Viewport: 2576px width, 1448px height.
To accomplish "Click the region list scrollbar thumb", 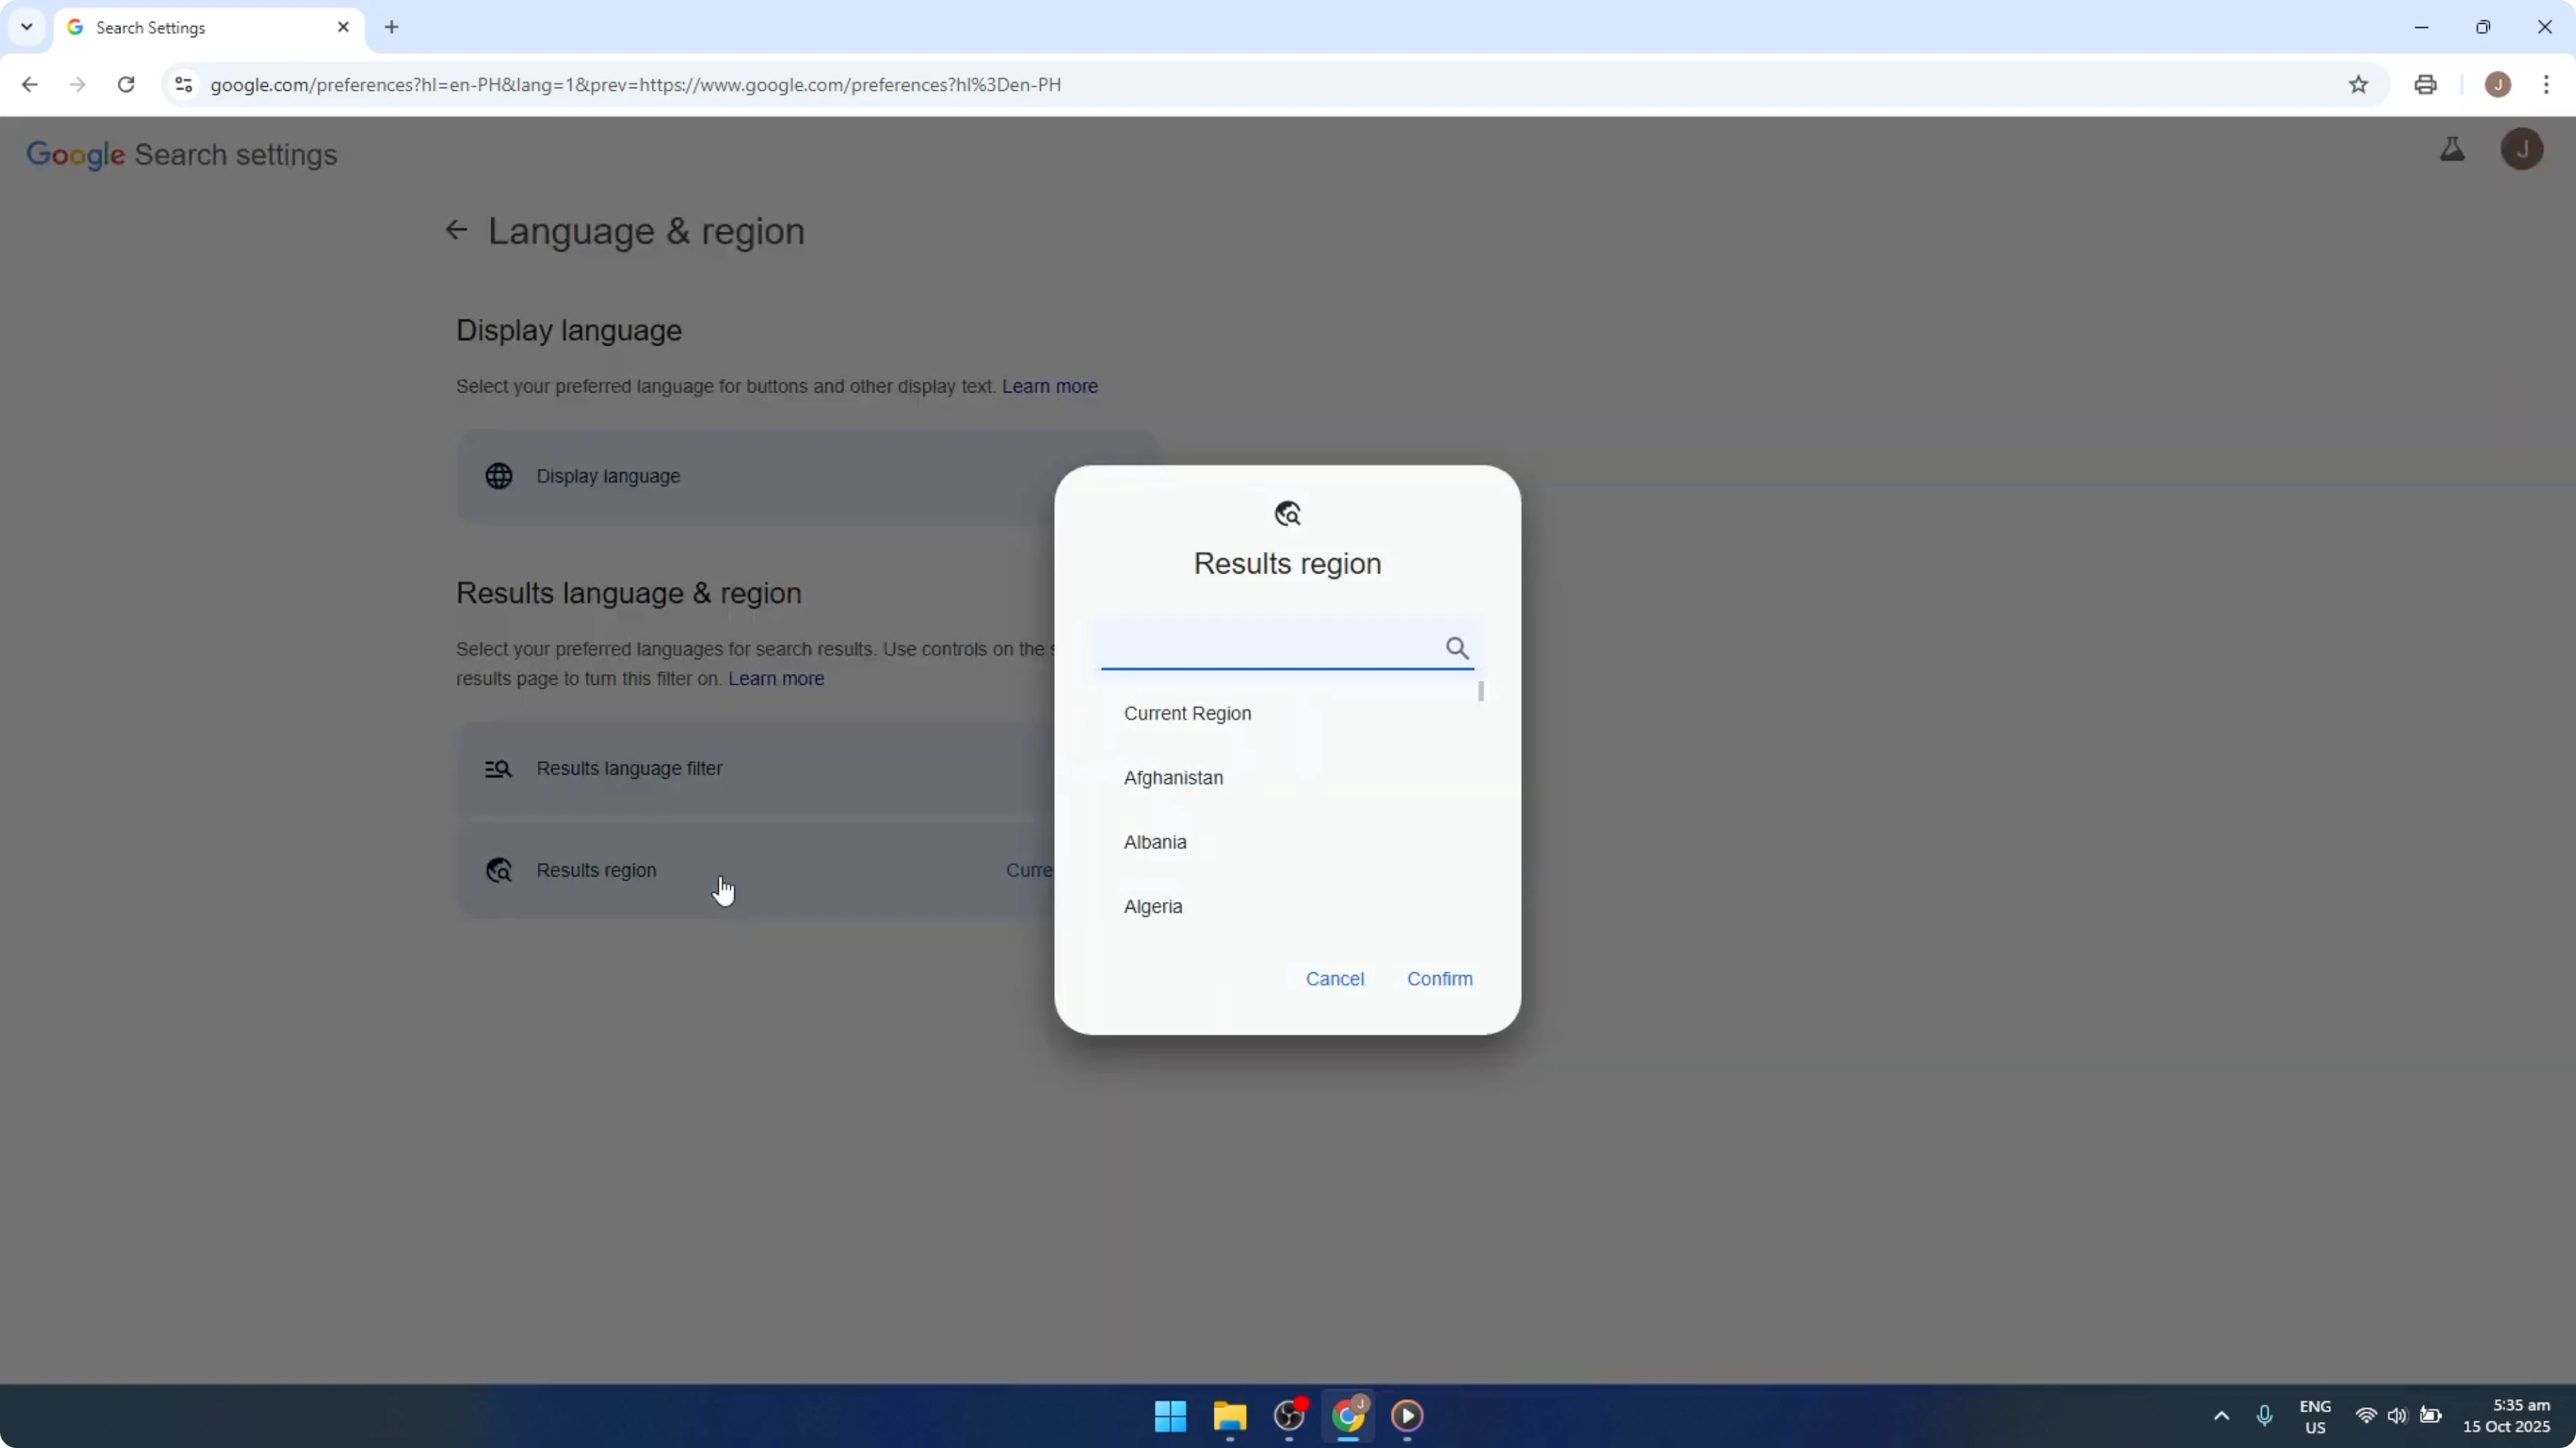I will (1481, 692).
